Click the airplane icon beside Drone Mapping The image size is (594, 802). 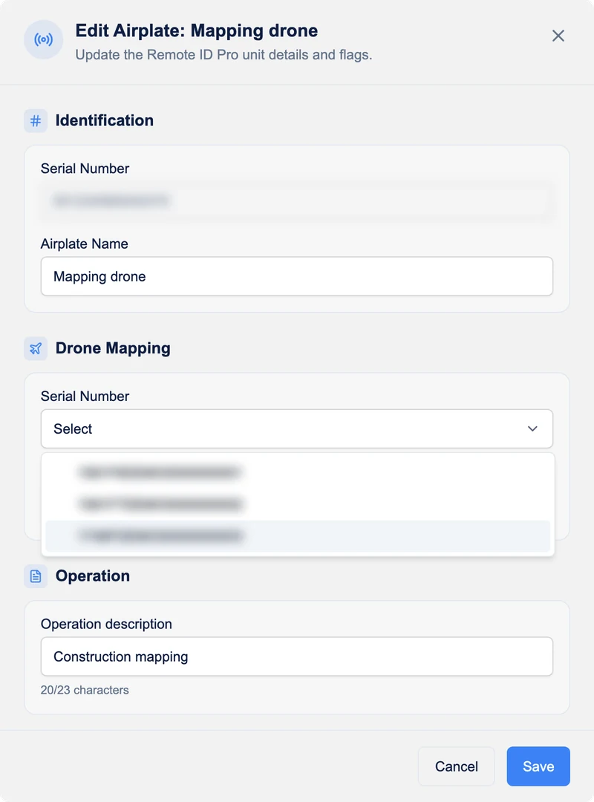pyautogui.click(x=36, y=348)
